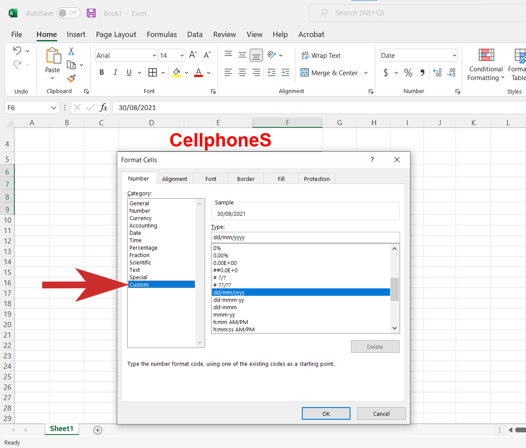
Task: Click the Cut scissors icon
Action: point(71,51)
